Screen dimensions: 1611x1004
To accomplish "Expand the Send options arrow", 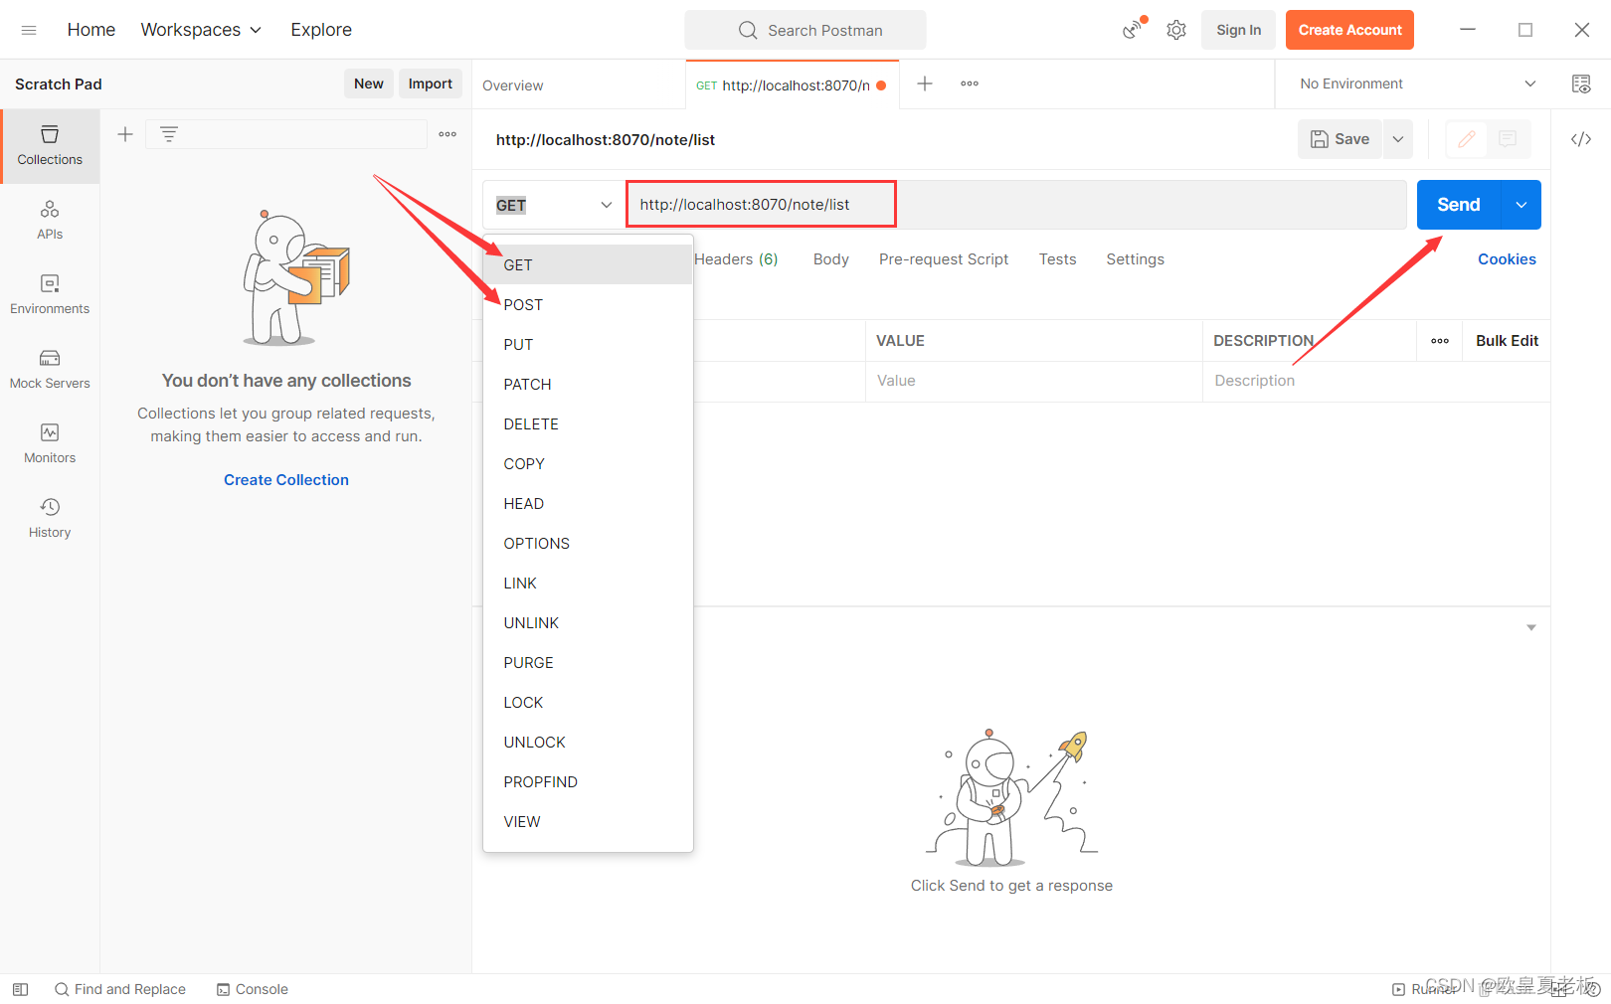I will point(1521,205).
